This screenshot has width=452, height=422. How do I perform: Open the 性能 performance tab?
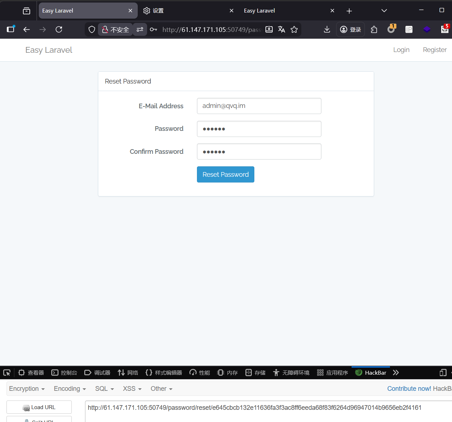[x=200, y=373]
